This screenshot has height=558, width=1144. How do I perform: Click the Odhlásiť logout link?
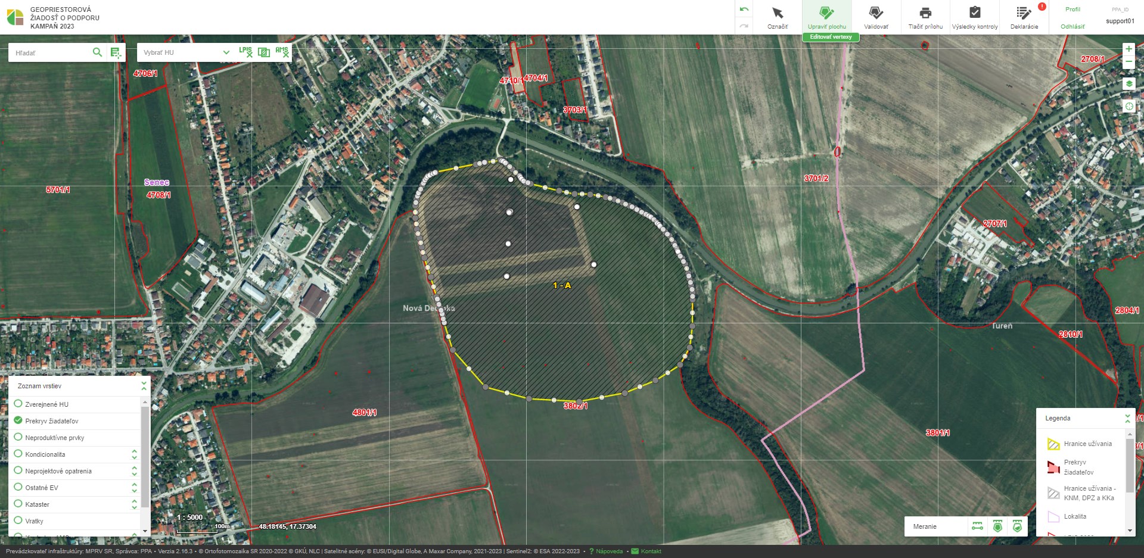click(x=1072, y=27)
